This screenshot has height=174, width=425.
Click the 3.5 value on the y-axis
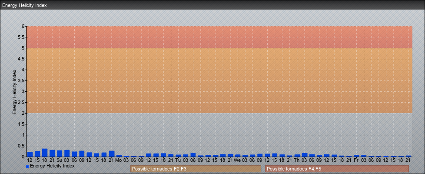pyautogui.click(x=22, y=80)
